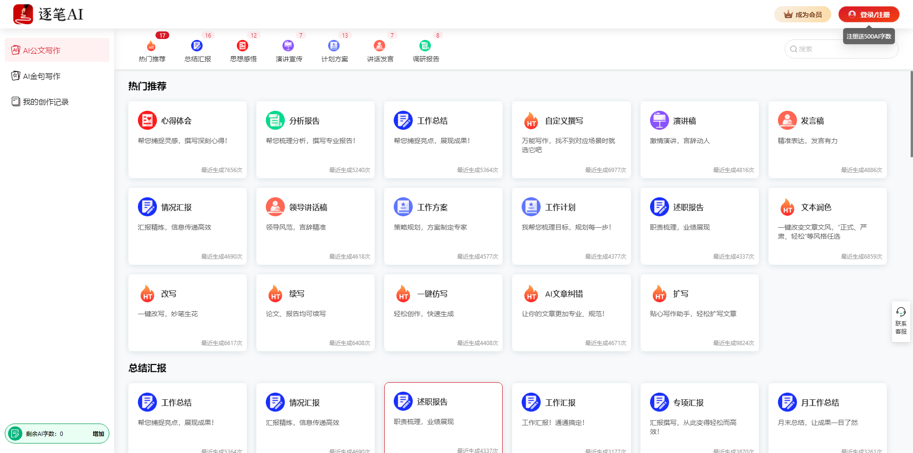Click '我帮您梳理目标，规划每一步!' text
913x453 pixels.
(566, 227)
